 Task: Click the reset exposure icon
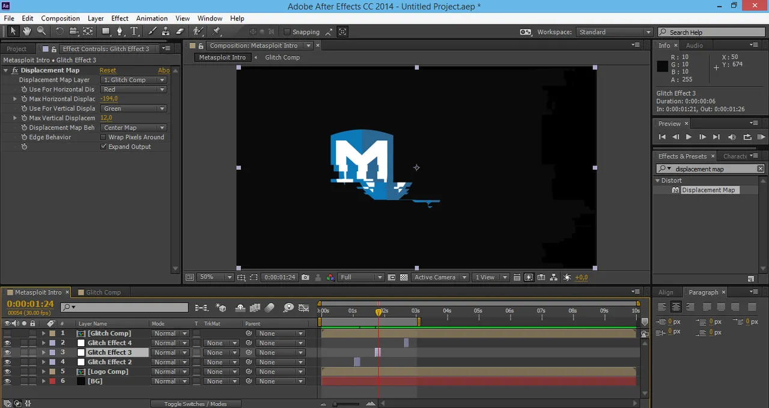tap(567, 277)
